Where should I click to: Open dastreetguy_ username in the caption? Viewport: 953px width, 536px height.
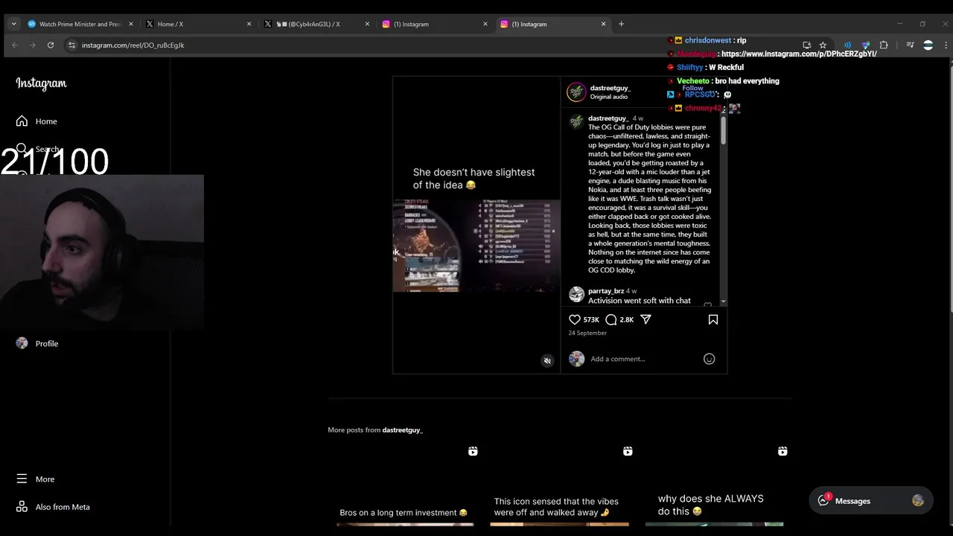(x=608, y=118)
